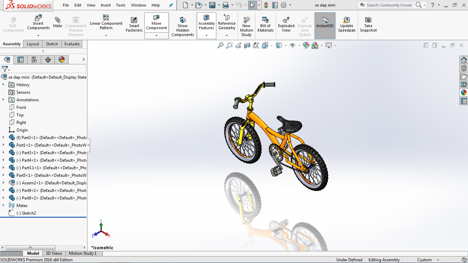468x263 pixels.
Task: Open the Insert menu
Action: [x=106, y=5]
